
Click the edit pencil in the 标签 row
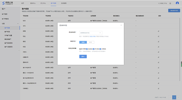click(158, 47)
